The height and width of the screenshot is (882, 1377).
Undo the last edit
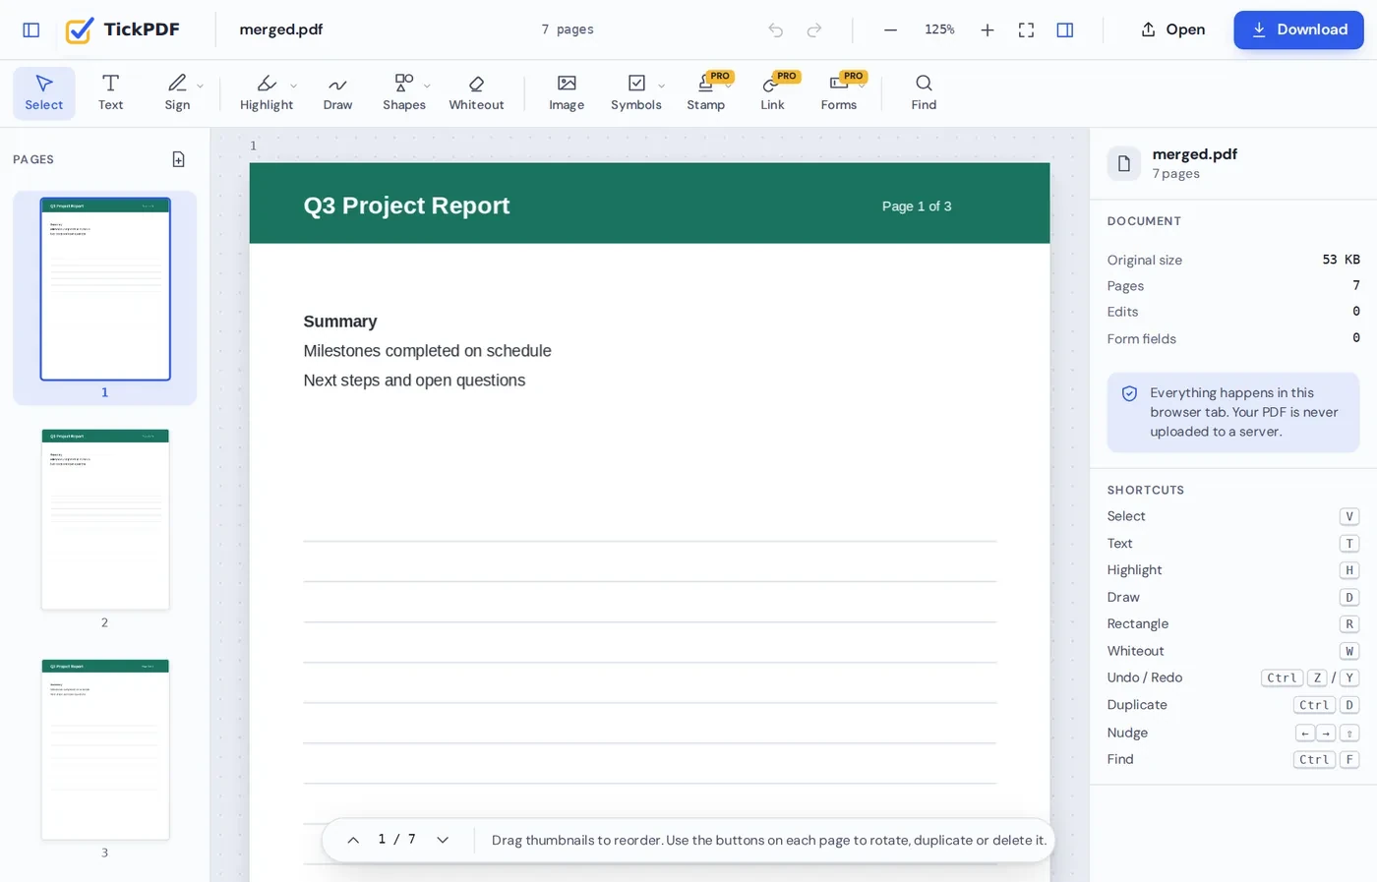[x=776, y=29]
